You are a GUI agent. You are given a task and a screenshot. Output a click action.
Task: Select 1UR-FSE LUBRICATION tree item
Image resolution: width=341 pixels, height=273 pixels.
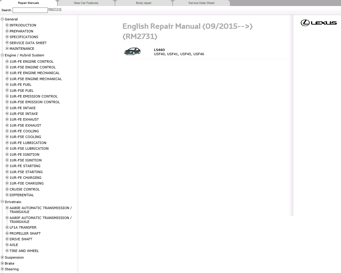click(x=29, y=148)
